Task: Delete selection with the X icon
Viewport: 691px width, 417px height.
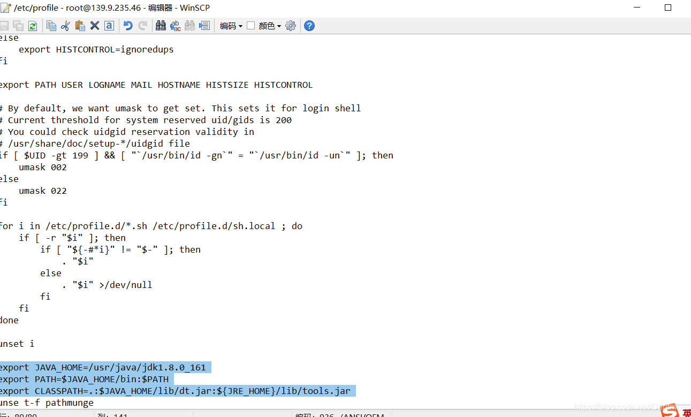Action: [95, 26]
